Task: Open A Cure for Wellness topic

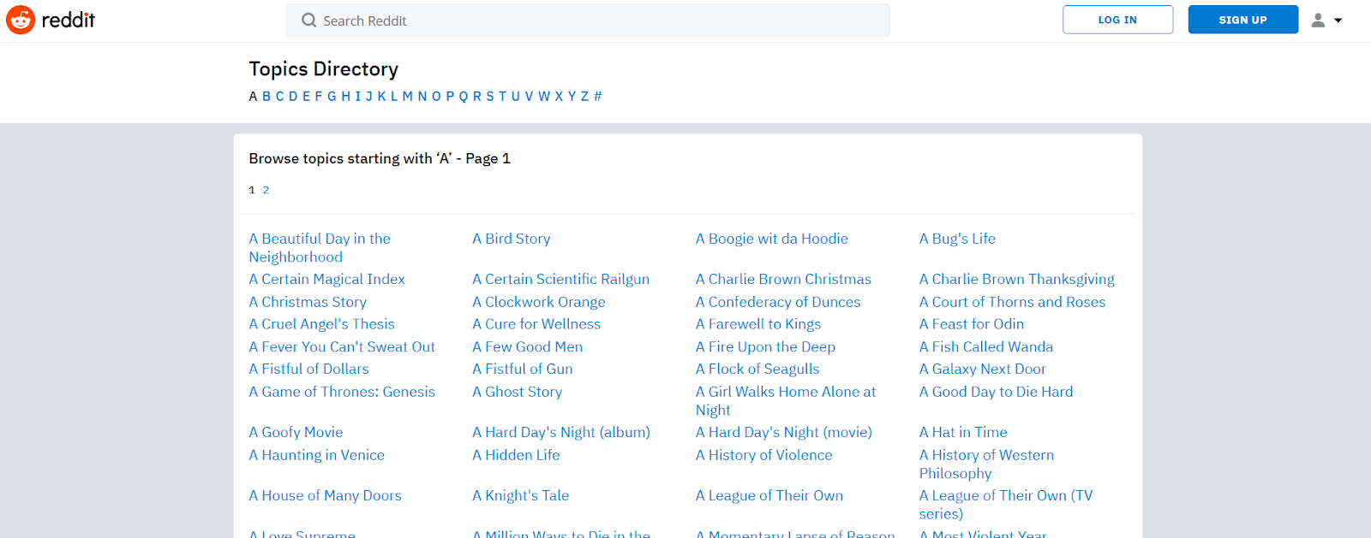Action: coord(536,324)
